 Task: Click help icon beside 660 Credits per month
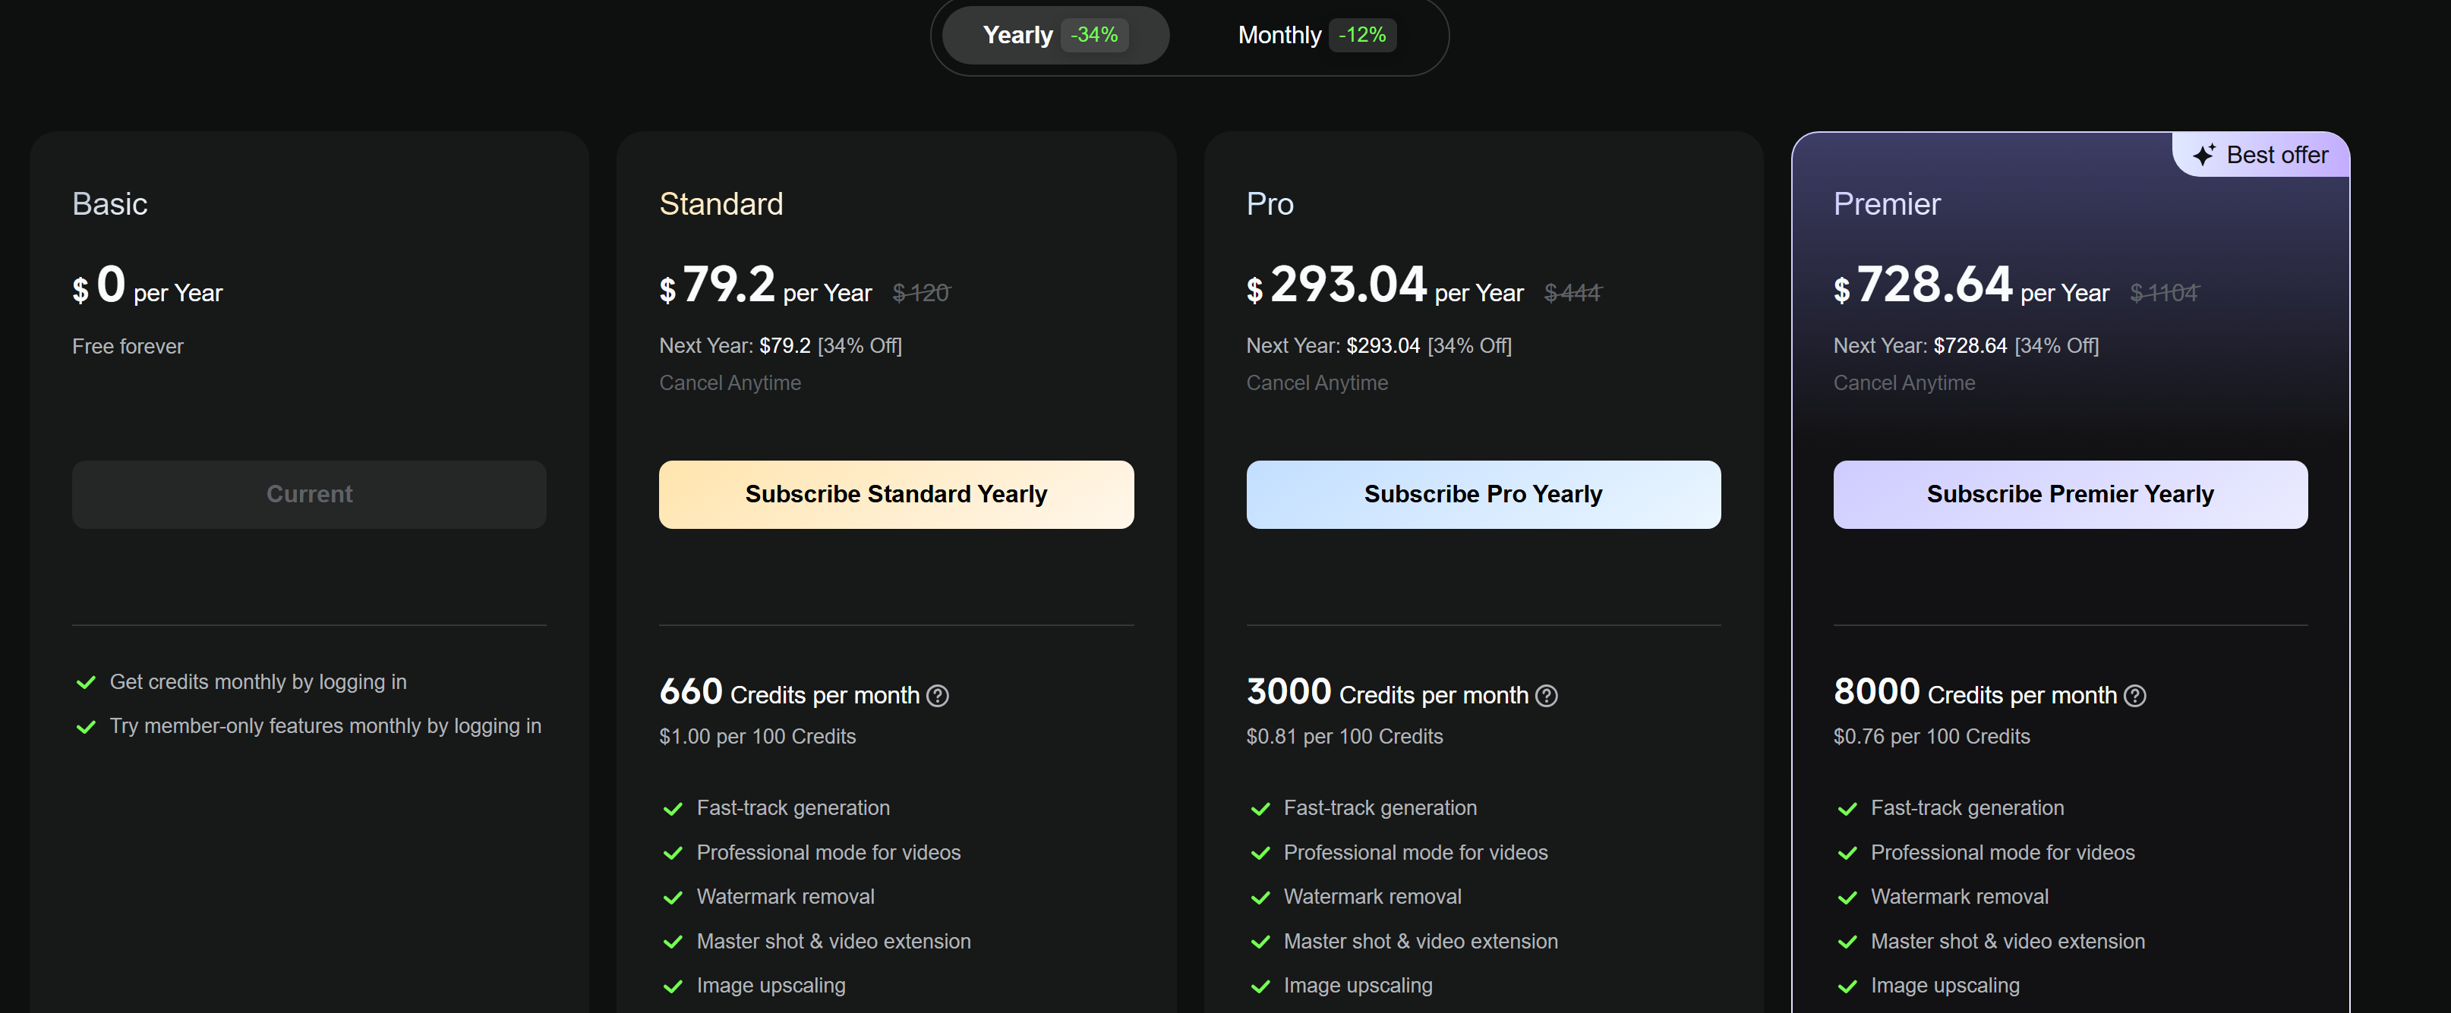937,697
